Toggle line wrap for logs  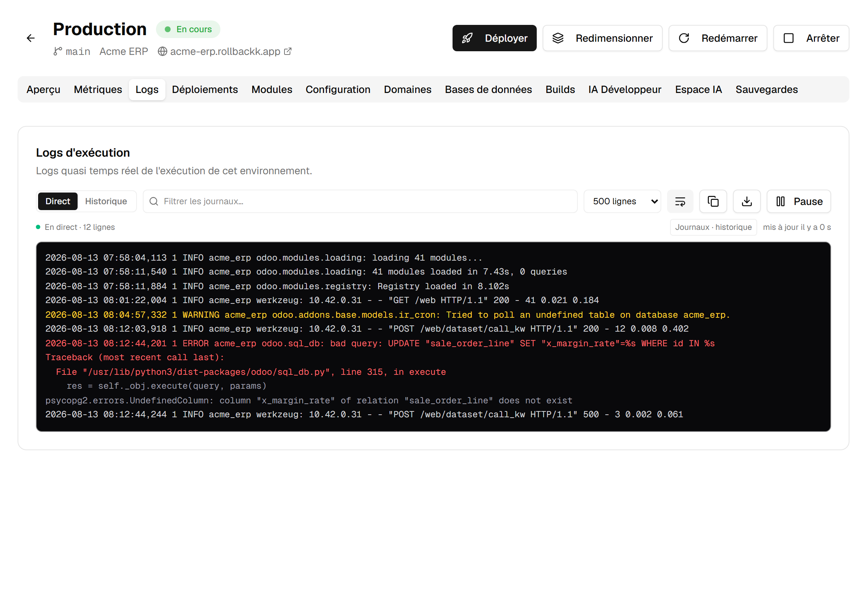[x=680, y=202]
